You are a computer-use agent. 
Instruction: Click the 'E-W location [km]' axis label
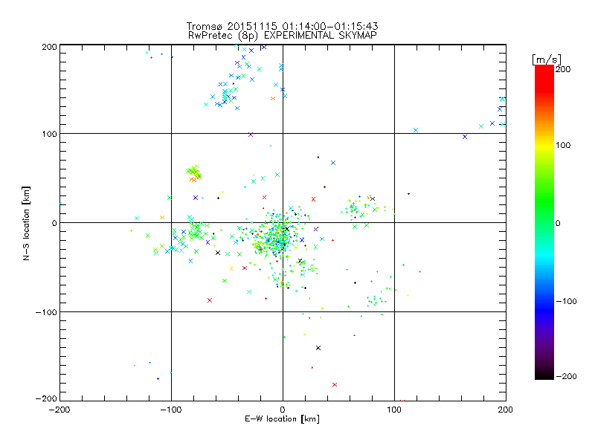pyautogui.click(x=283, y=419)
